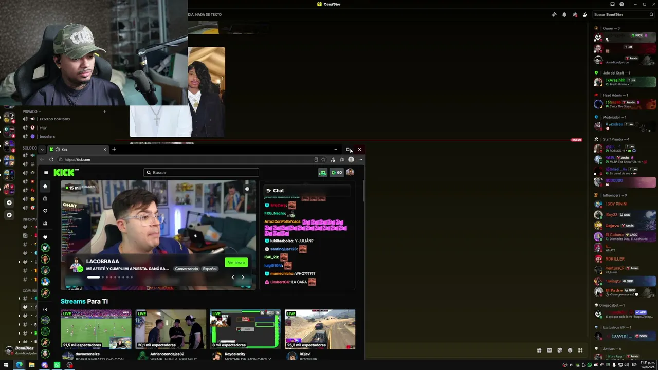Mute the featured LACOBRAAA stream preview
This screenshot has height=370, width=658.
click(247, 189)
